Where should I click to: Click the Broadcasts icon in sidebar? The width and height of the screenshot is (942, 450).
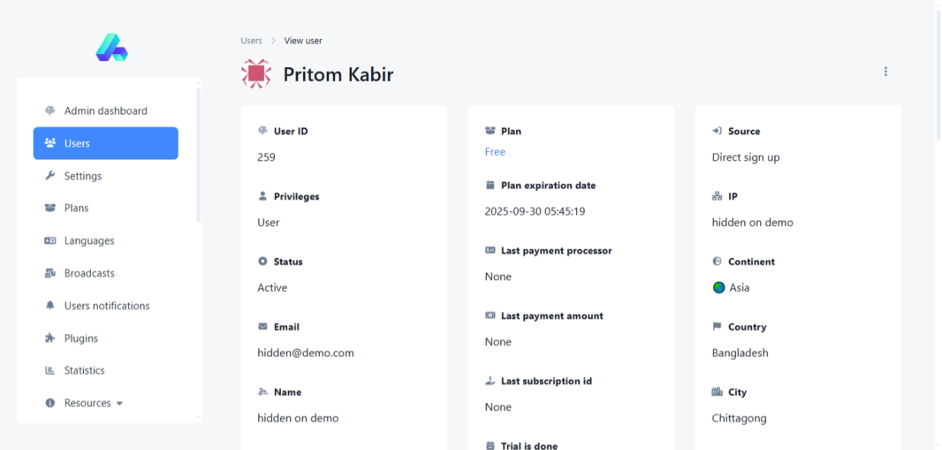pyautogui.click(x=50, y=273)
